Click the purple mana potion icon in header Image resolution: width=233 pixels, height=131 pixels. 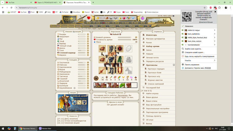coord(142,18)
